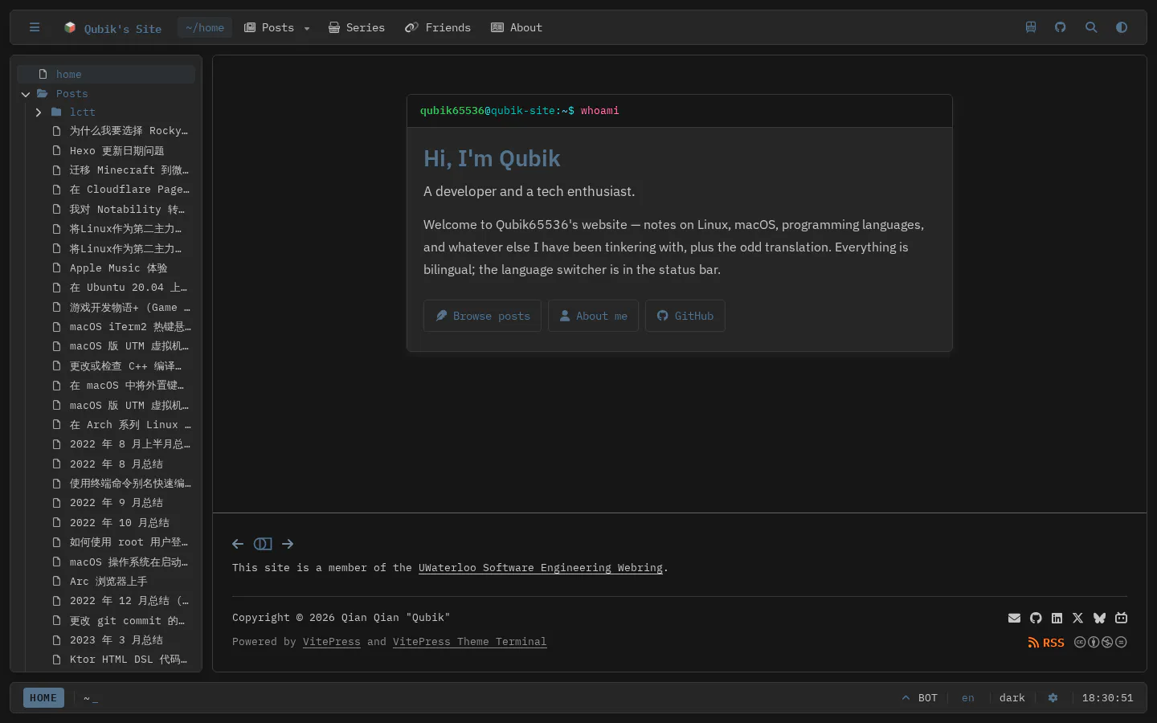This screenshot has height=723, width=1157.
Task: Open the LinkedIn icon in footer
Action: click(1057, 618)
